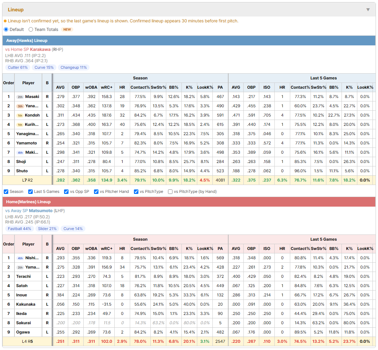Toggle the vs Opp SP checkbox

[x=66, y=192]
